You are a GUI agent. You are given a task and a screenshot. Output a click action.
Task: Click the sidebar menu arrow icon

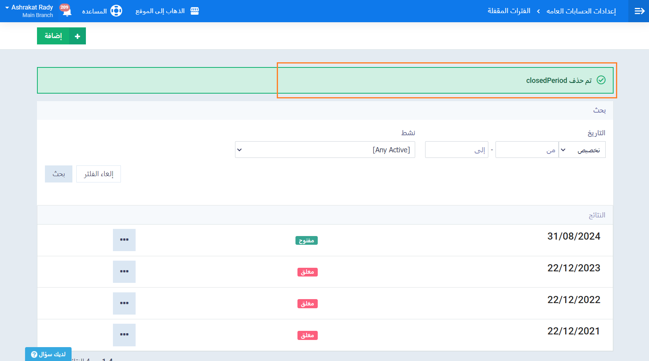click(x=639, y=11)
